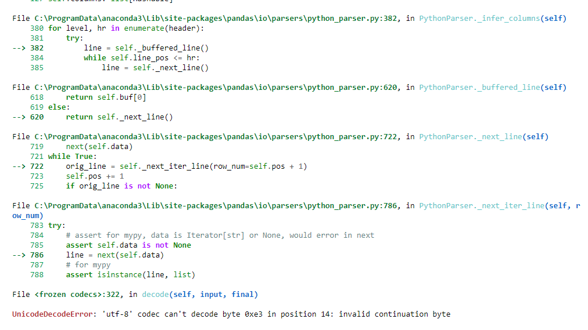Click line 786 'line = next(self.data)'
The image size is (588, 330).
tap(115, 255)
